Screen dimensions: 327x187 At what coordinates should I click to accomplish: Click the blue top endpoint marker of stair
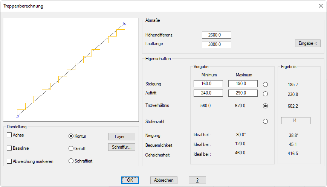[x=125, y=23]
